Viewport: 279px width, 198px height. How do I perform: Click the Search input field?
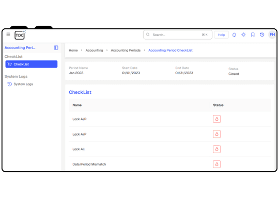point(178,35)
